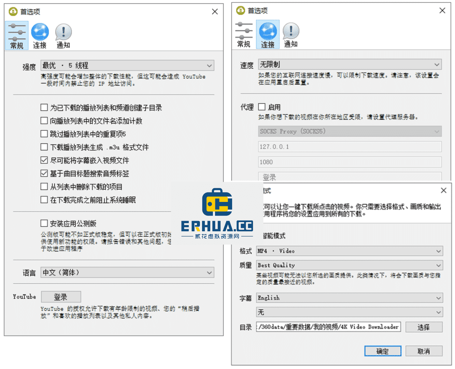
Task: Click the 目录 path input field
Action: pos(329,327)
